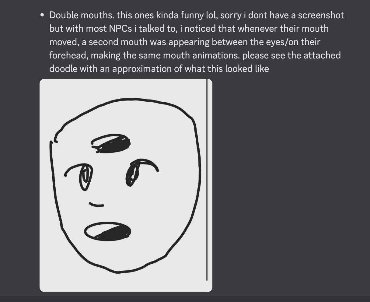Click the small nose line on the doodle
Viewport: 370px width, 302px height.
point(96,204)
